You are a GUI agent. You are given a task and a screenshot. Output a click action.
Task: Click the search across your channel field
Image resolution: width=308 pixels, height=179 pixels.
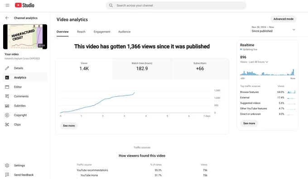tap(176, 5)
